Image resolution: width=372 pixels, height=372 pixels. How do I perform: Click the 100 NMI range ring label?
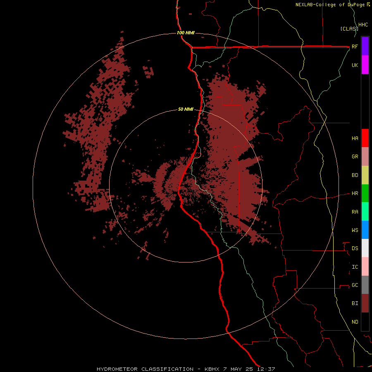pyautogui.click(x=186, y=33)
